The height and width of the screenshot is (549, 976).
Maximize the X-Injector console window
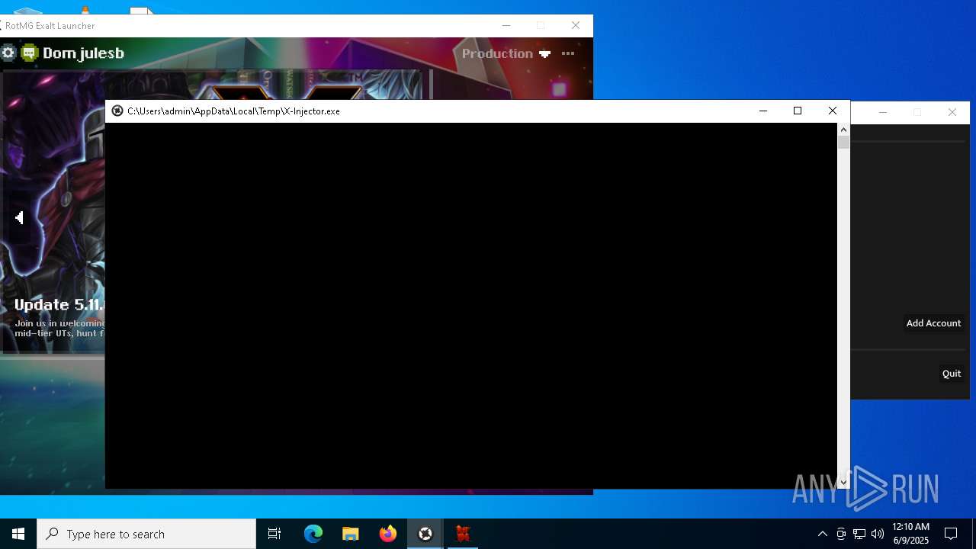(x=798, y=111)
